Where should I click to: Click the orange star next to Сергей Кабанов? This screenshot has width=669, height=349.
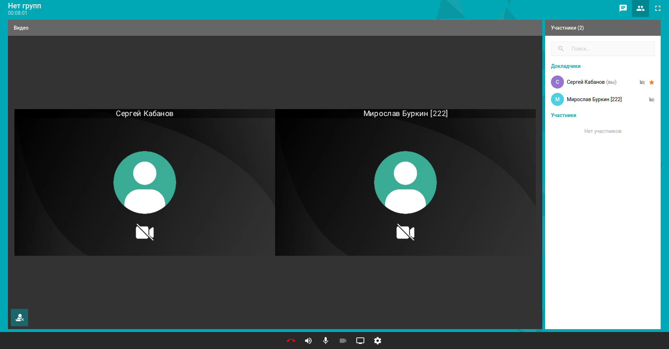coord(651,82)
